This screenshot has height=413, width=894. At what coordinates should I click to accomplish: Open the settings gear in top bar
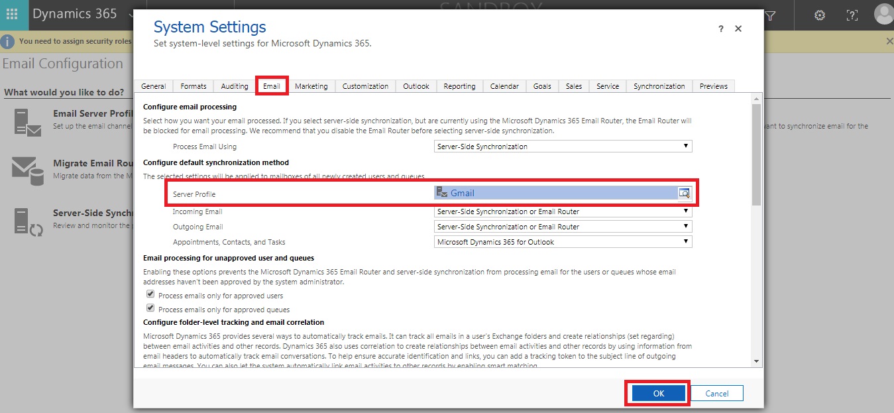tap(819, 15)
